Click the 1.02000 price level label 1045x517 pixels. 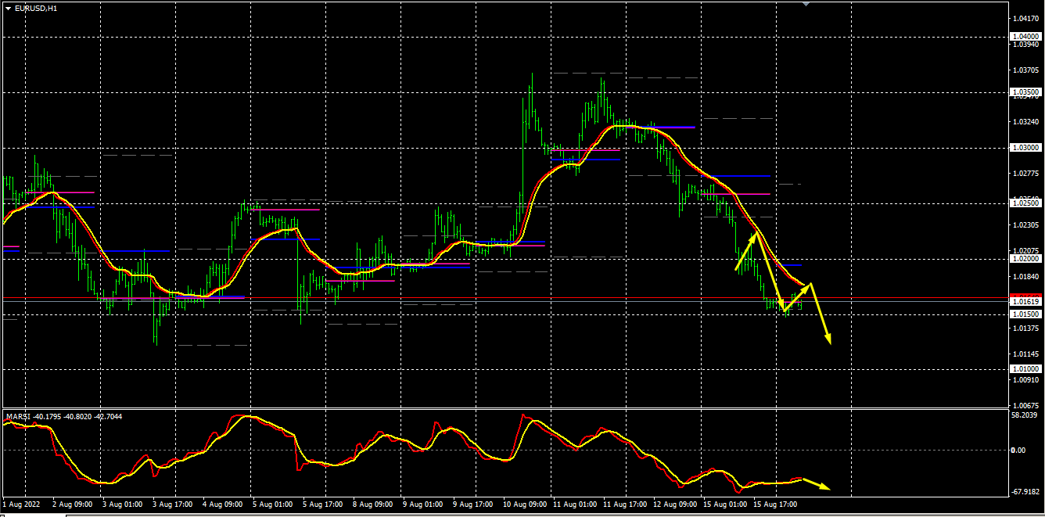[x=1025, y=259]
